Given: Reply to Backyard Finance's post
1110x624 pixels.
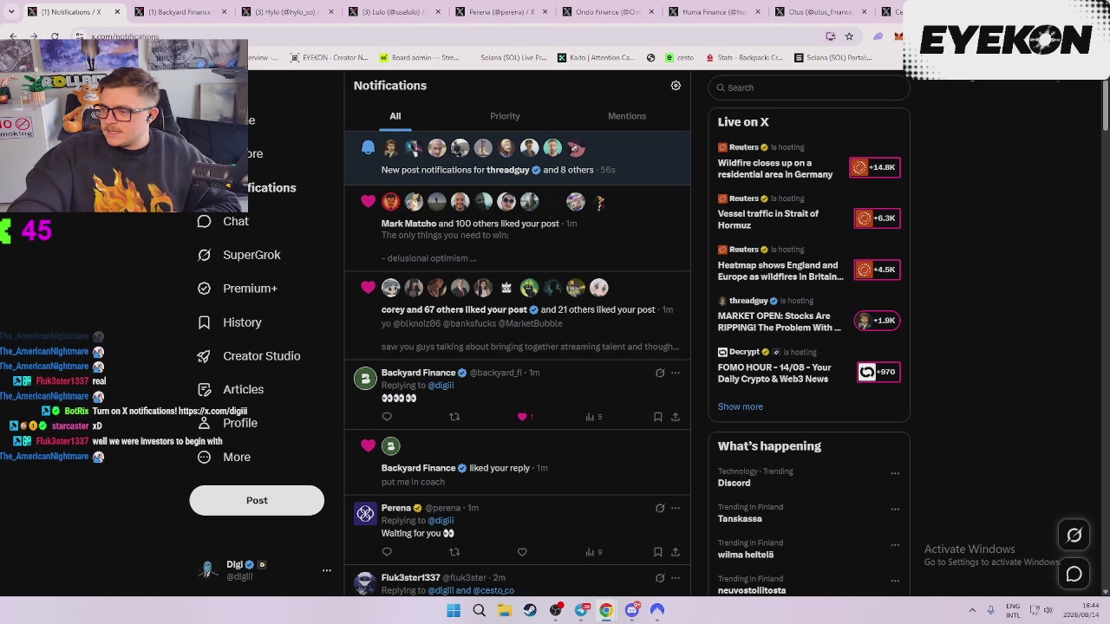Looking at the screenshot, I should (387, 417).
